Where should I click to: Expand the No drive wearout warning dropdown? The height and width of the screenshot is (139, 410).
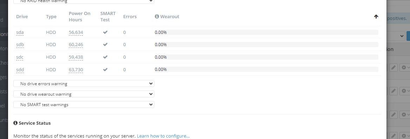coord(84,94)
